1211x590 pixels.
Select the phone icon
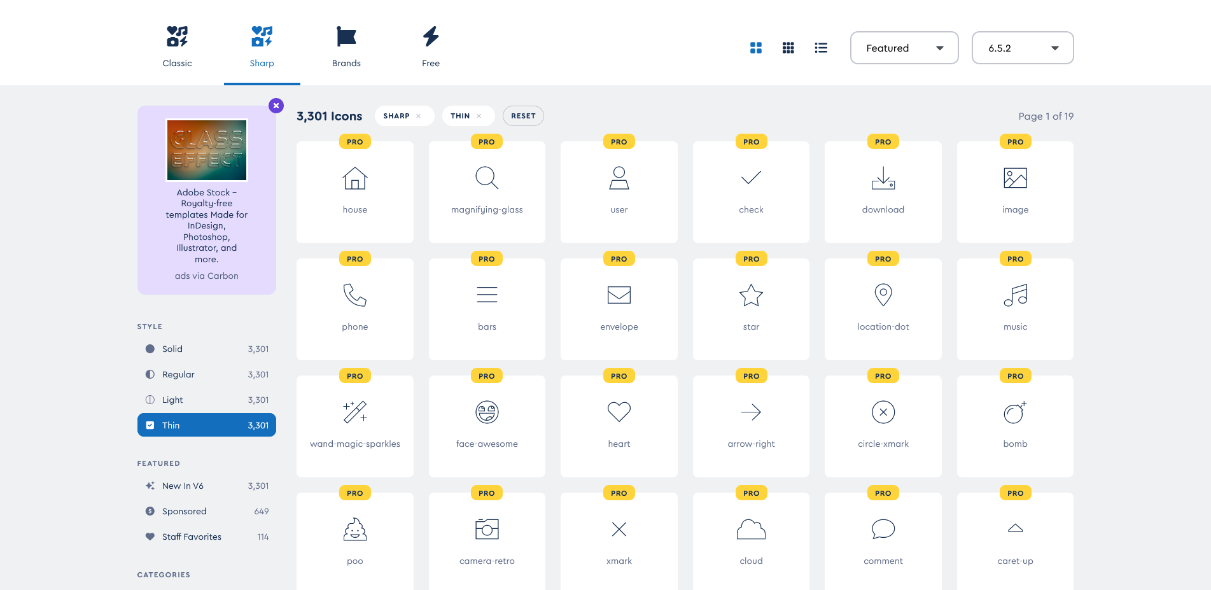[x=354, y=309]
